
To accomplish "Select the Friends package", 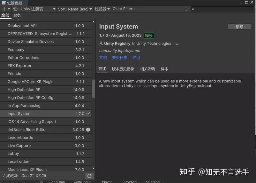I will click(46, 74).
